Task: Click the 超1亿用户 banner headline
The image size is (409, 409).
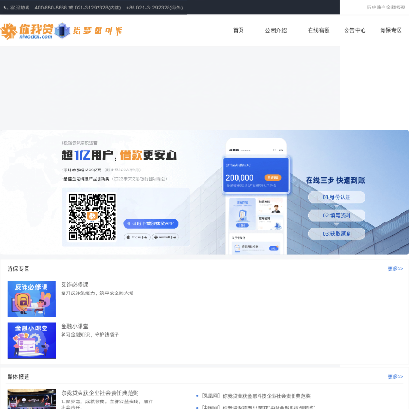Action: (119, 155)
